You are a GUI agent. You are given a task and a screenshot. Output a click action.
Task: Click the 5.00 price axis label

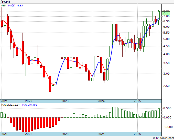coord(166,39)
